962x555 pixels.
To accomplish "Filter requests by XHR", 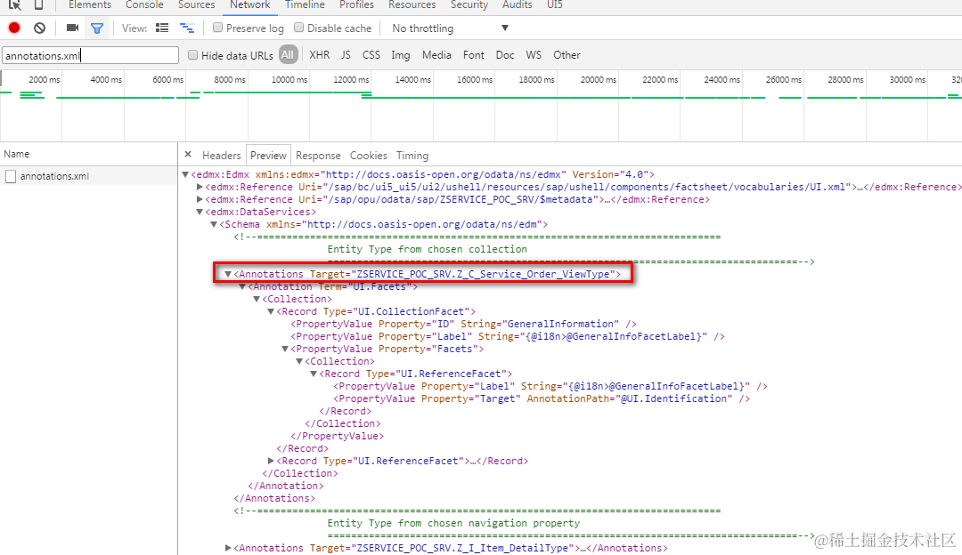I will [x=320, y=55].
